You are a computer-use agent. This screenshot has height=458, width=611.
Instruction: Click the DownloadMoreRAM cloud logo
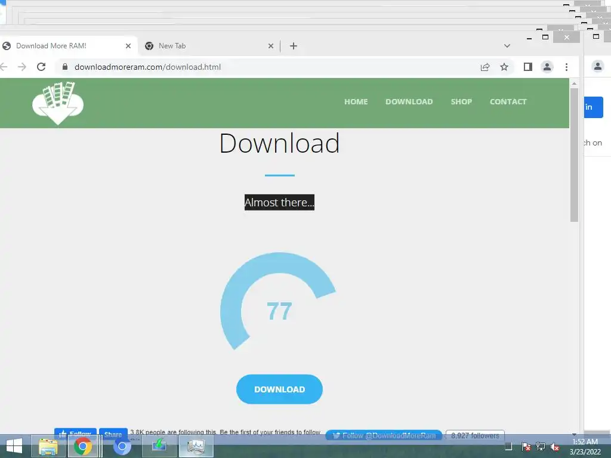pos(58,103)
